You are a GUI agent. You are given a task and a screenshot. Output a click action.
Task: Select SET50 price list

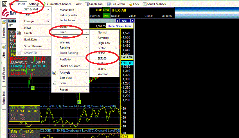pyautogui.click(x=104, y=53)
